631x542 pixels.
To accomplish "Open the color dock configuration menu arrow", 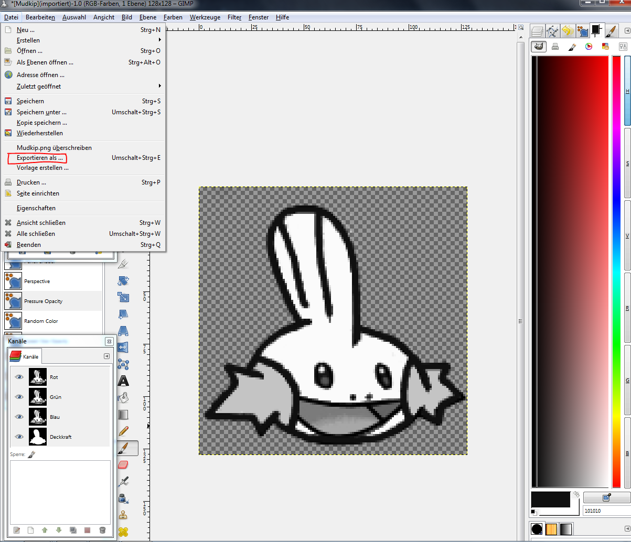I will pyautogui.click(x=627, y=31).
